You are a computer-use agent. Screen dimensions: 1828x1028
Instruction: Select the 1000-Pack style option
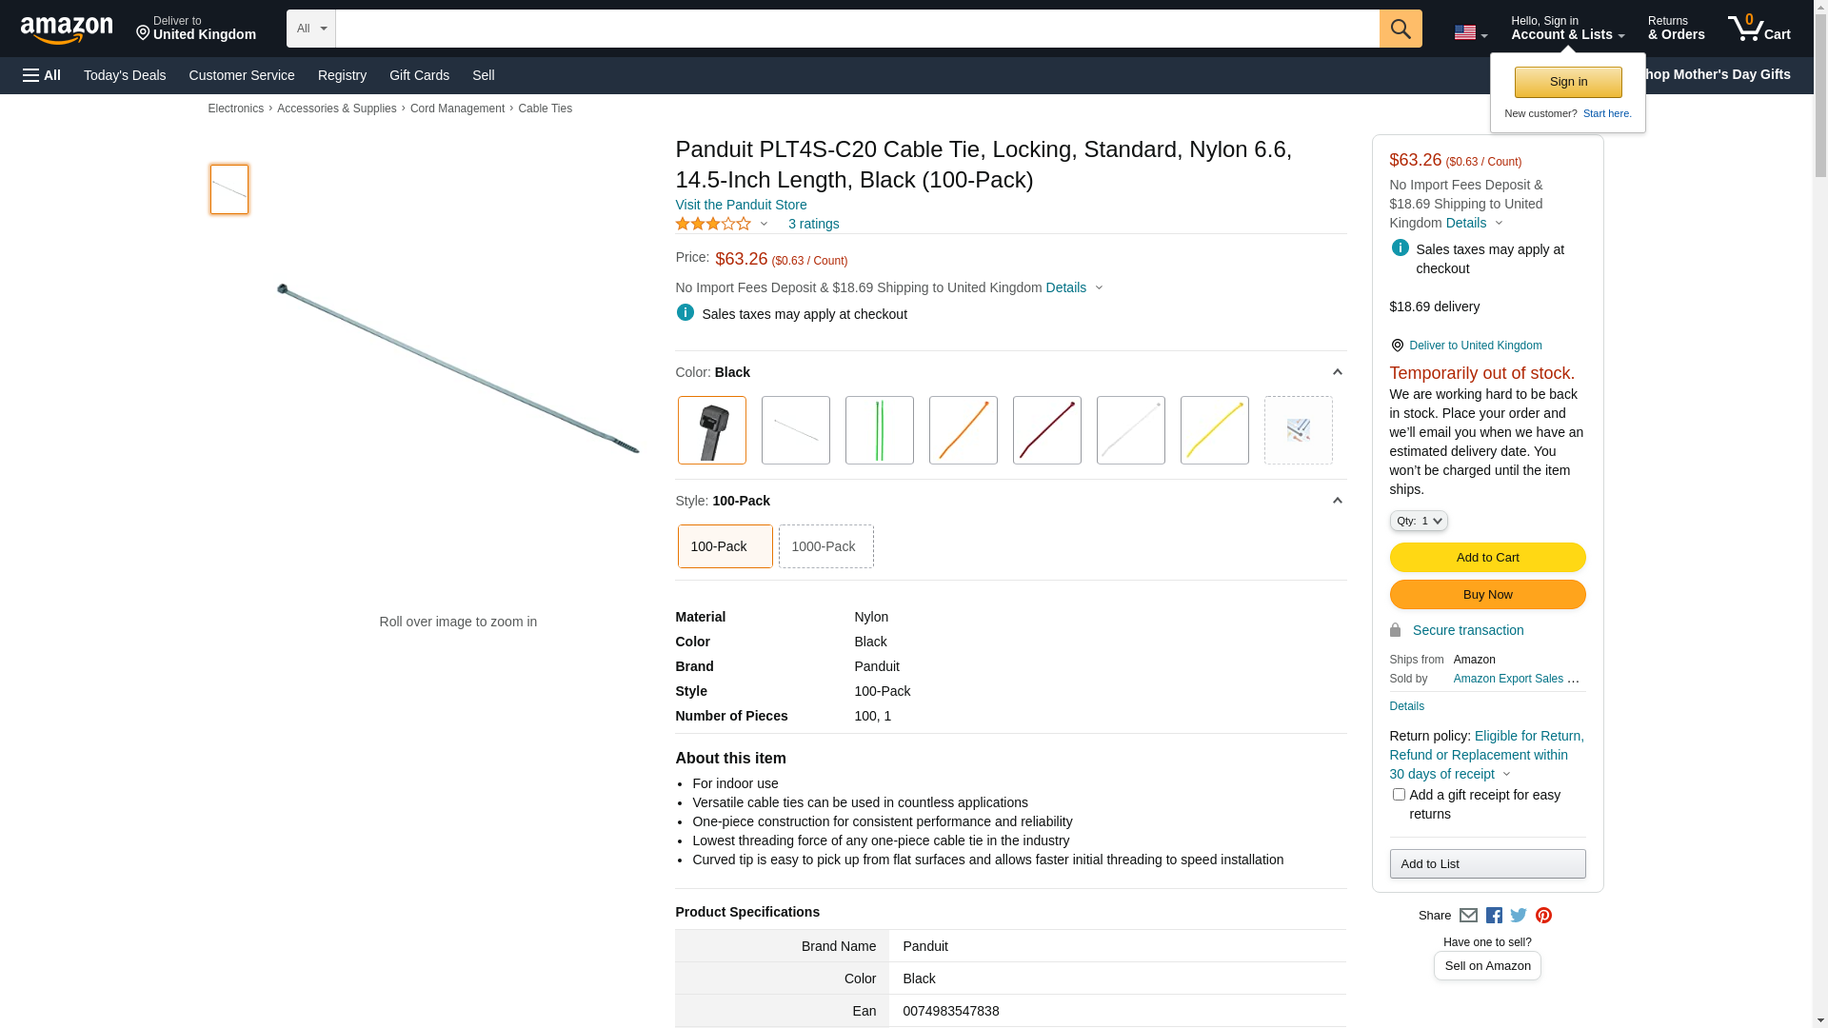pos(825,546)
